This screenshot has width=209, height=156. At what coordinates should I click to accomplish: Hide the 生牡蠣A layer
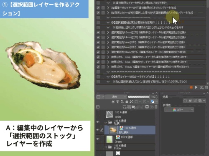pos(98,130)
